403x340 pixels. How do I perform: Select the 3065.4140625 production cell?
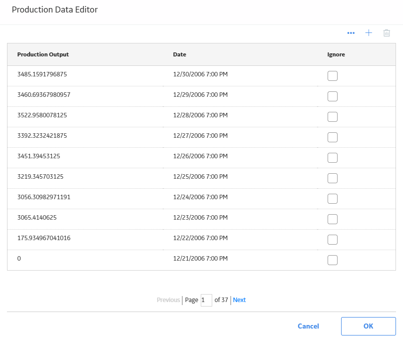coord(37,218)
